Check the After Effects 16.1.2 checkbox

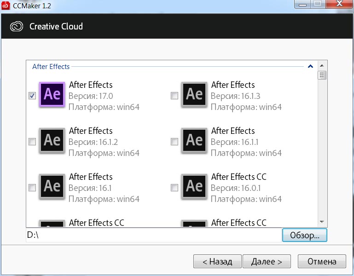pos(32,142)
